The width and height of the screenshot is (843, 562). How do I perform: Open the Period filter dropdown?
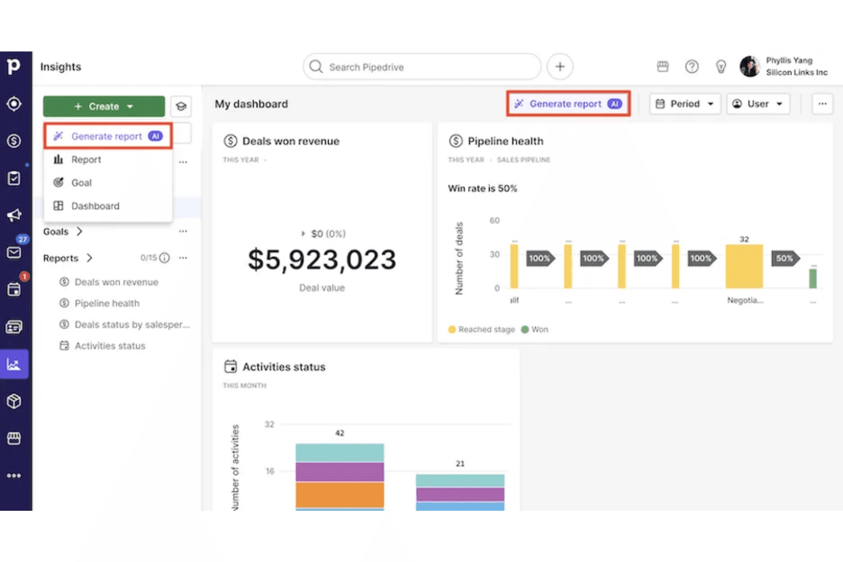point(685,104)
